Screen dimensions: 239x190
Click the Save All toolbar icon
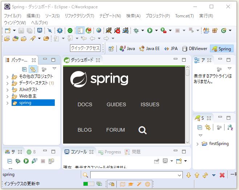tap(30, 30)
